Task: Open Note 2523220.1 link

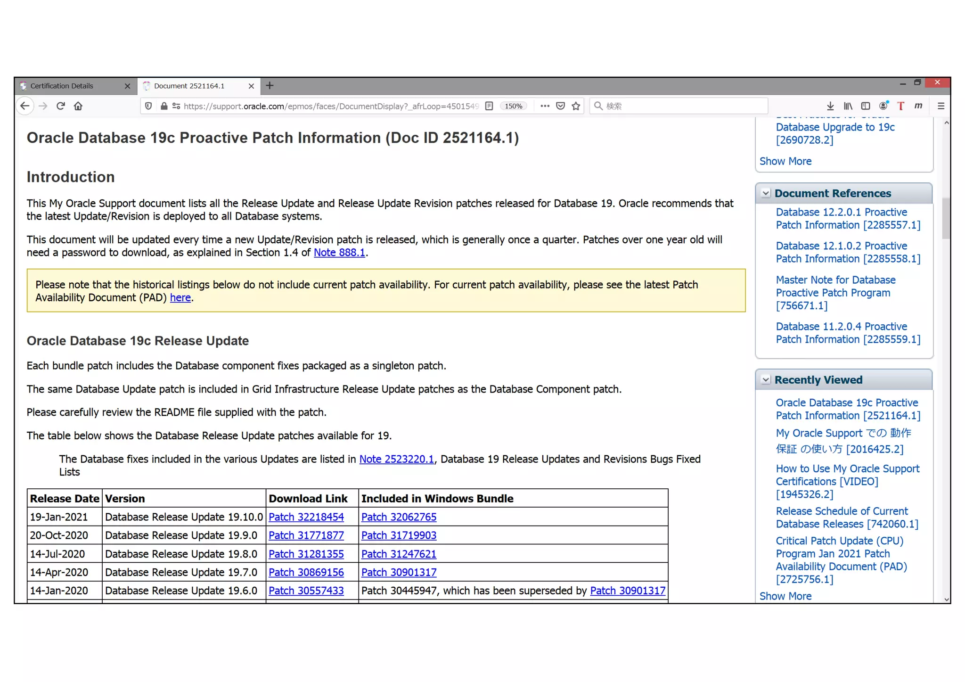Action: tap(396, 459)
